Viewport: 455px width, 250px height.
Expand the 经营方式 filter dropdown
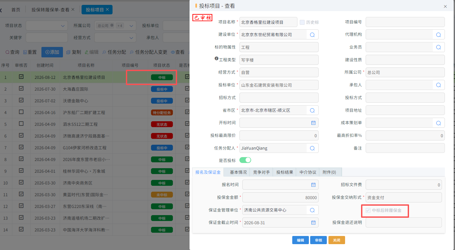[131, 37]
